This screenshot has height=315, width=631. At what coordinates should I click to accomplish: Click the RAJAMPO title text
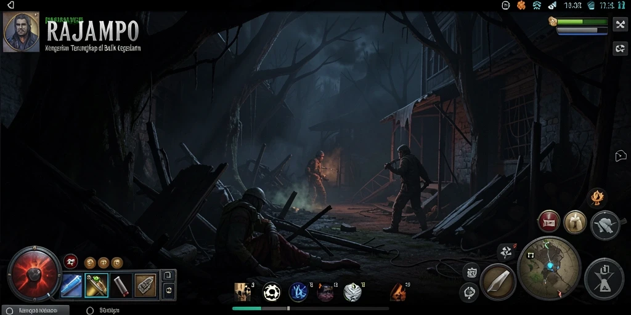coord(92,31)
